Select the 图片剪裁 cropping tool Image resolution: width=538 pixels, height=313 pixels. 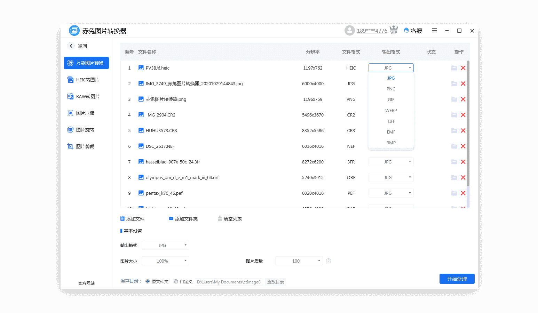pyautogui.click(x=85, y=146)
